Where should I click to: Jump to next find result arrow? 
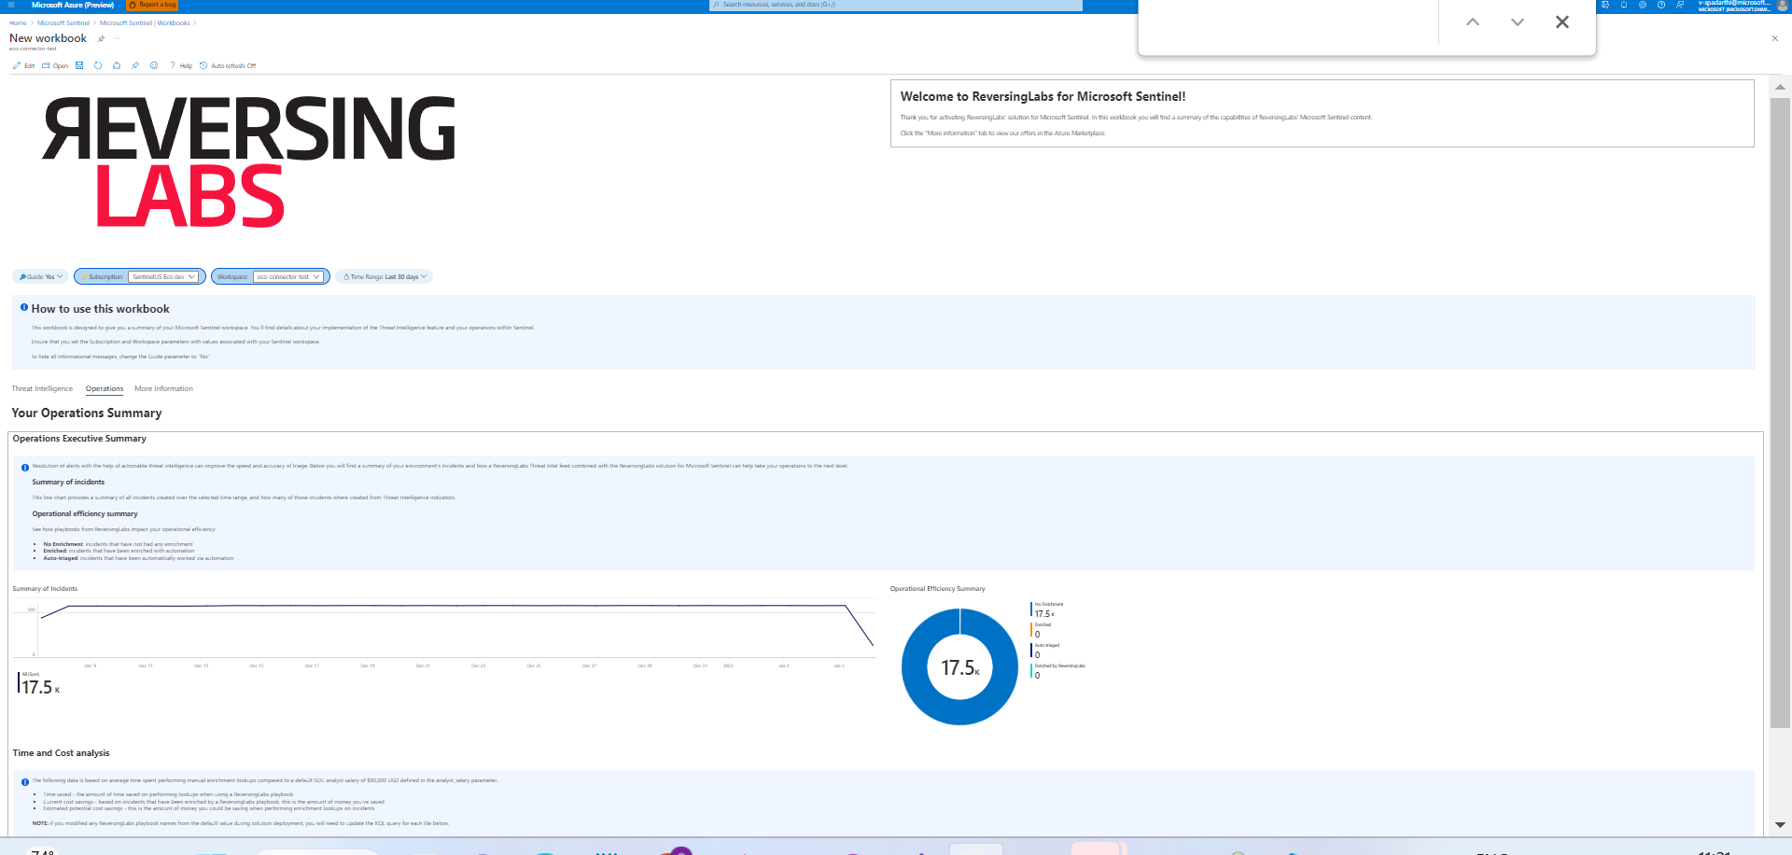point(1518,22)
